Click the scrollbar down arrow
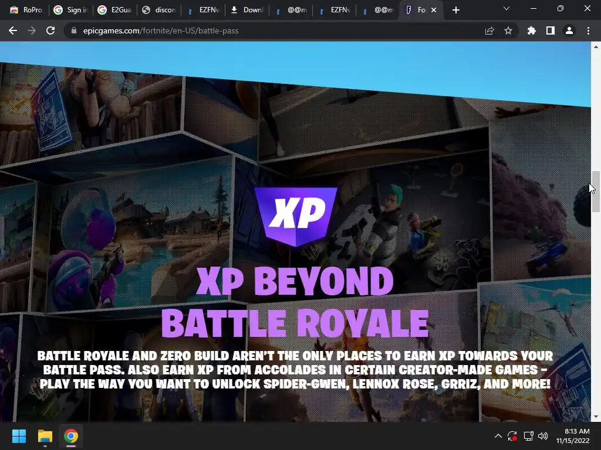The image size is (601, 450). [x=596, y=417]
